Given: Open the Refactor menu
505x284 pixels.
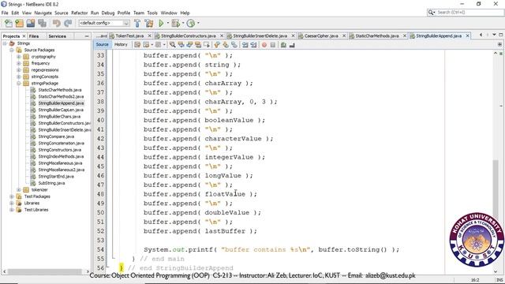Looking at the screenshot, I should point(79,13).
